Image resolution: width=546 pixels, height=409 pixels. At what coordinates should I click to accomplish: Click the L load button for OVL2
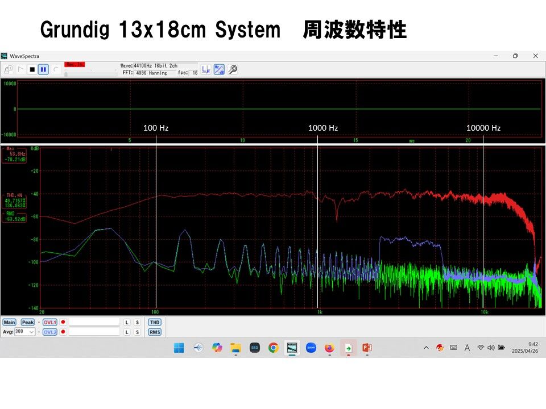[127, 332]
